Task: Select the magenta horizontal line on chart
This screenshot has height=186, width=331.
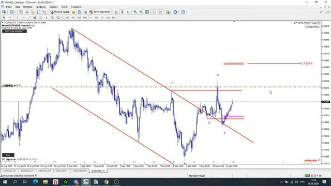Action: 234,116
